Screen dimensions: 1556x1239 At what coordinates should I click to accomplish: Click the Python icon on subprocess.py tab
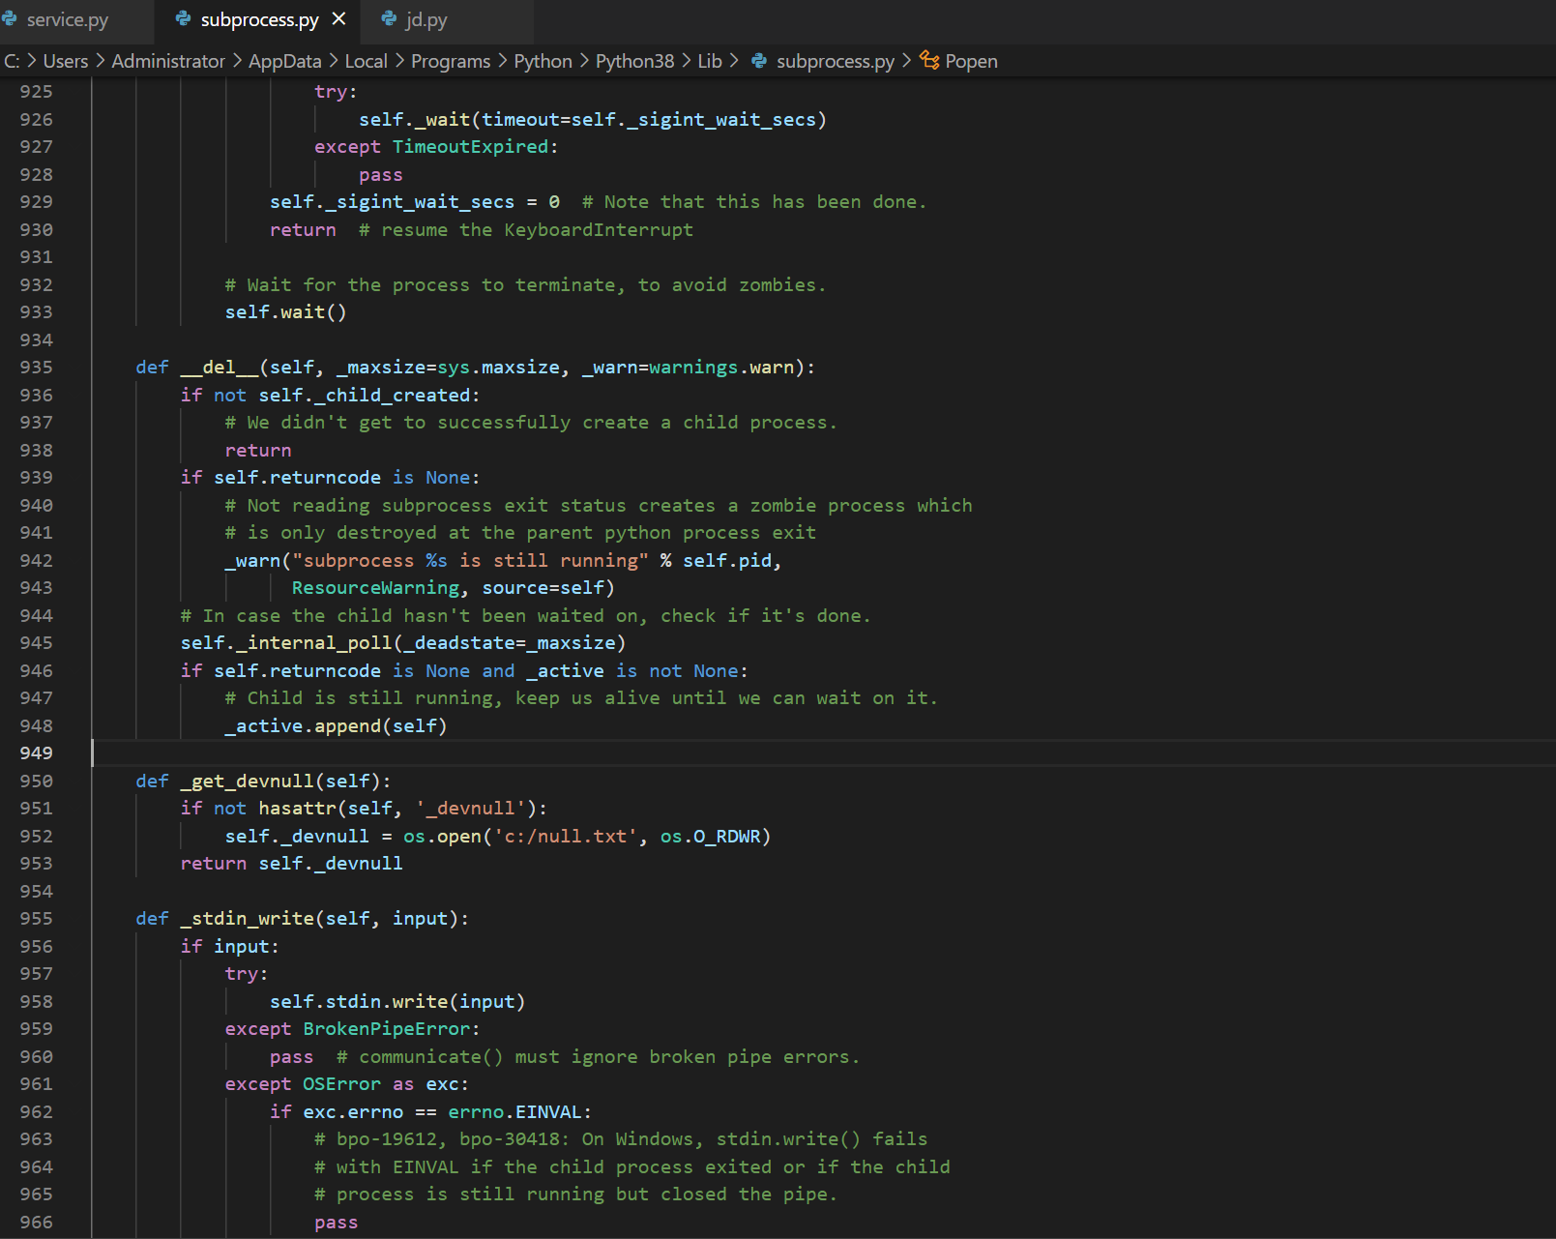point(183,19)
